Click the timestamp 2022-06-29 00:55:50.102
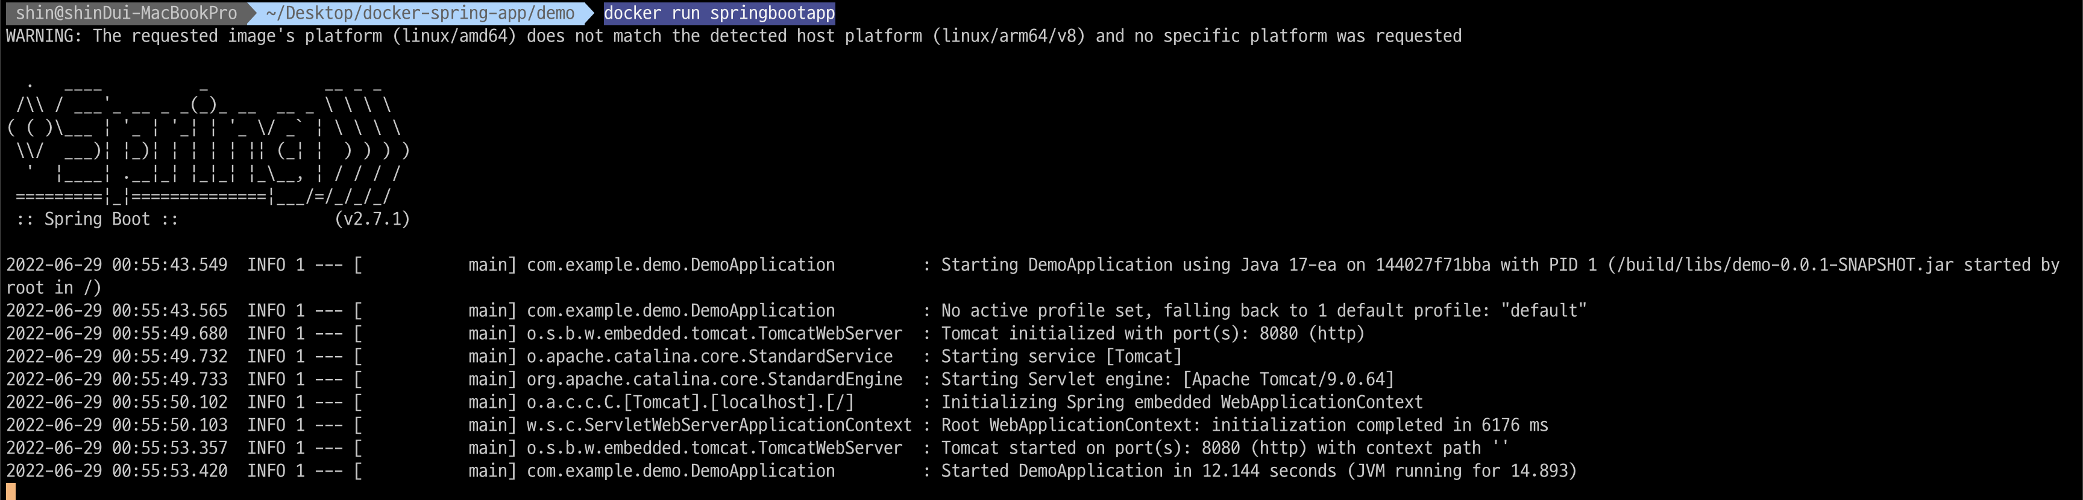This screenshot has width=2083, height=500. pyautogui.click(x=116, y=402)
